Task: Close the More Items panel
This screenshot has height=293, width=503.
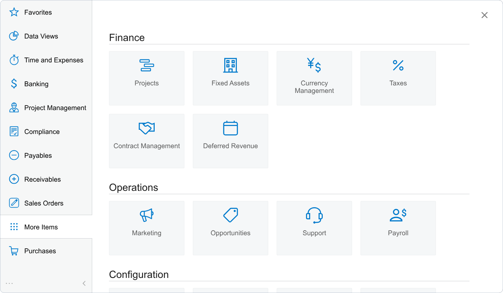Action: tap(485, 15)
